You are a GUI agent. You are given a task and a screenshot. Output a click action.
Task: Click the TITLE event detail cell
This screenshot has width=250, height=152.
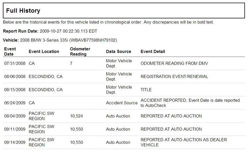[146, 89]
